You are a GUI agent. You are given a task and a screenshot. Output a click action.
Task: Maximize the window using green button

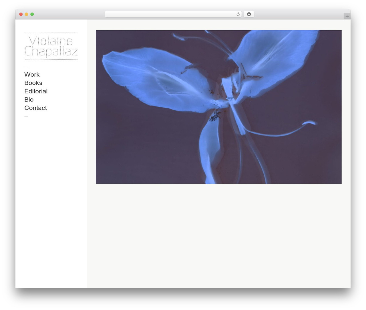point(32,14)
